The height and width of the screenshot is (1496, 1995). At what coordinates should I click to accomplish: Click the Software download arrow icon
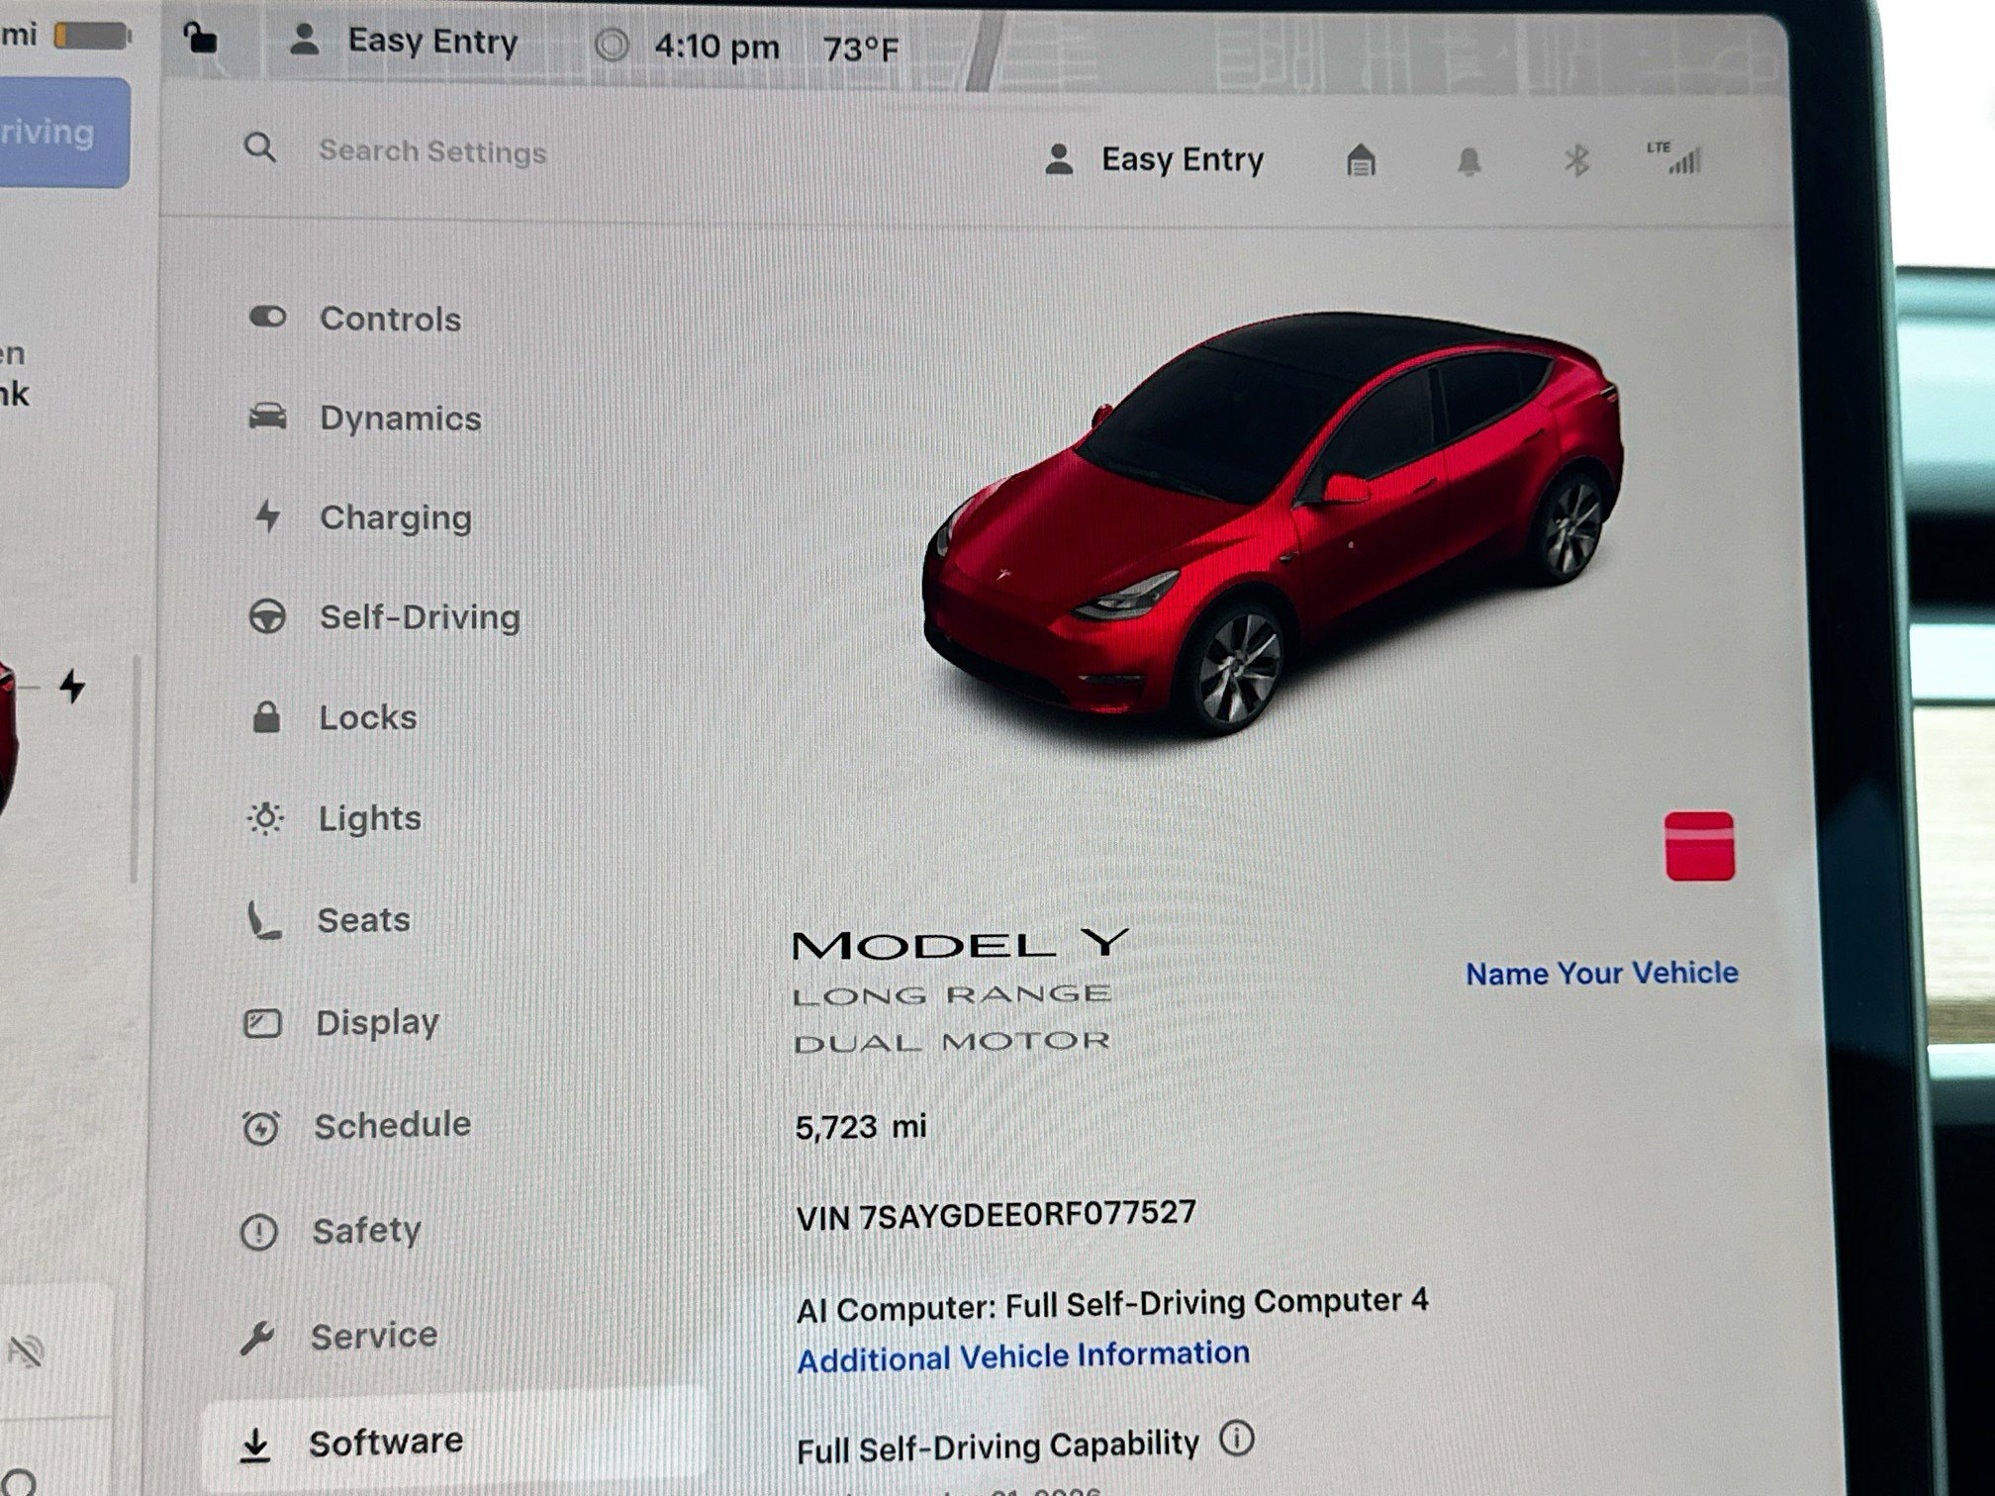(x=255, y=1444)
